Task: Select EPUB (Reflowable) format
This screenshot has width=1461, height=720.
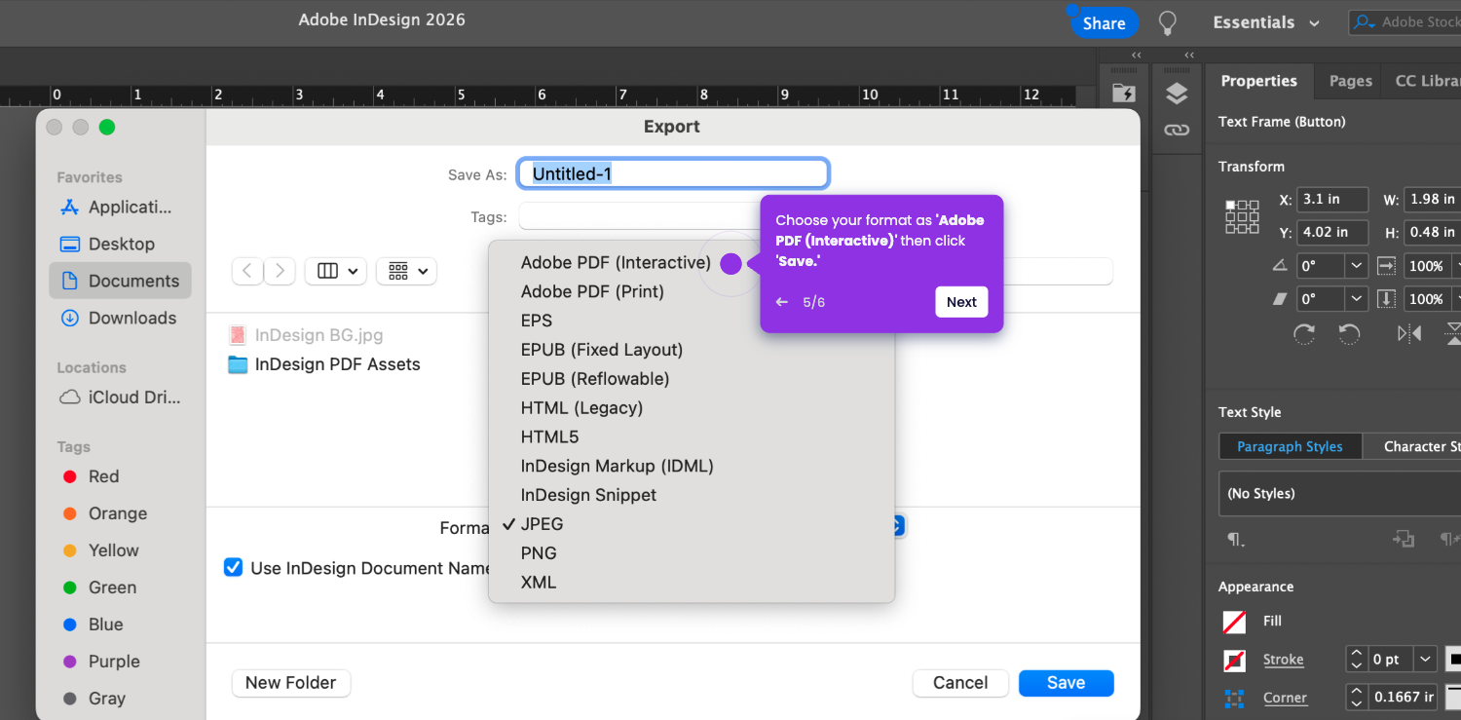Action: 595,379
